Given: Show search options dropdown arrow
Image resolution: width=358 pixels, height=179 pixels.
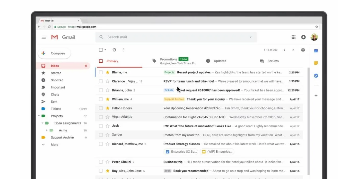Looking at the screenshot, I should pyautogui.click(x=251, y=37).
